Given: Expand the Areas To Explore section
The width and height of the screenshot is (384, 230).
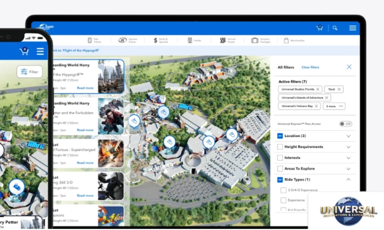Looking at the screenshot, I should point(348,169).
